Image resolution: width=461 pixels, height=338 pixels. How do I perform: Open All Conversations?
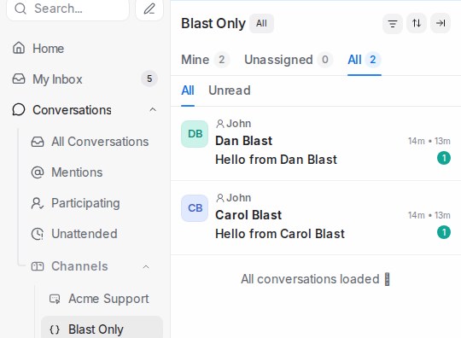[100, 142]
